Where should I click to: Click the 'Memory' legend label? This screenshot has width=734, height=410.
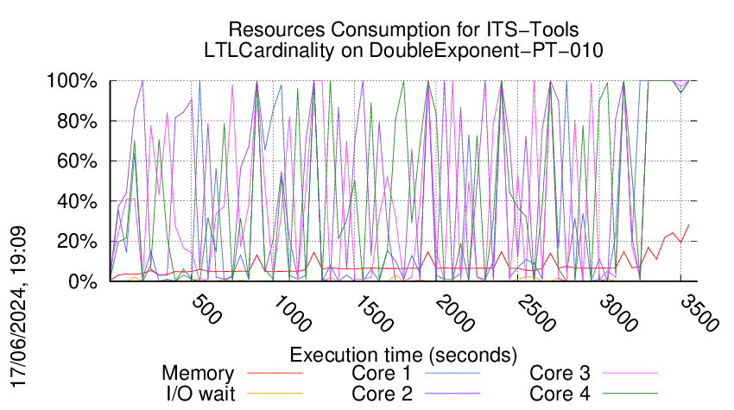point(198,374)
